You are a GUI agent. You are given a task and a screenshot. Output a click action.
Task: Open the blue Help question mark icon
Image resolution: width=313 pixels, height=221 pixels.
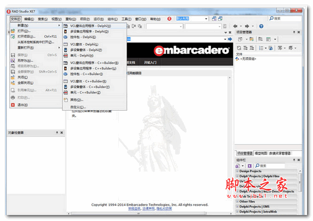click(x=261, y=26)
